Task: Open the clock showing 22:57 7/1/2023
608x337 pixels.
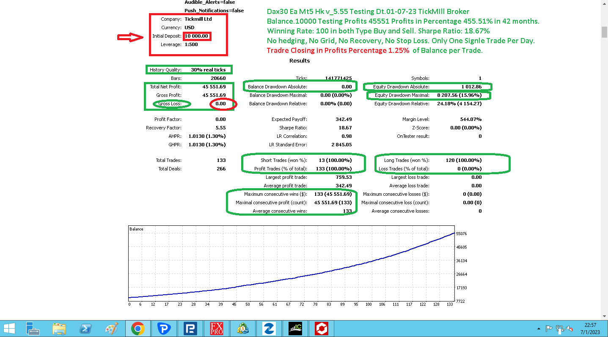Action: (x=590, y=329)
